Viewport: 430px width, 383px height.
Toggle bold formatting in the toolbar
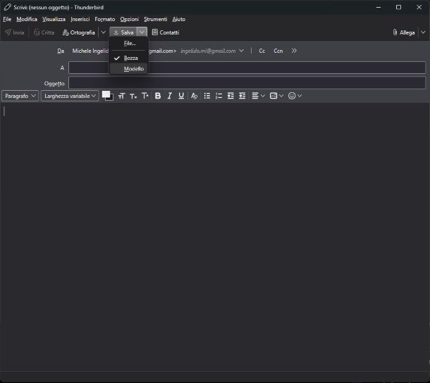click(158, 96)
